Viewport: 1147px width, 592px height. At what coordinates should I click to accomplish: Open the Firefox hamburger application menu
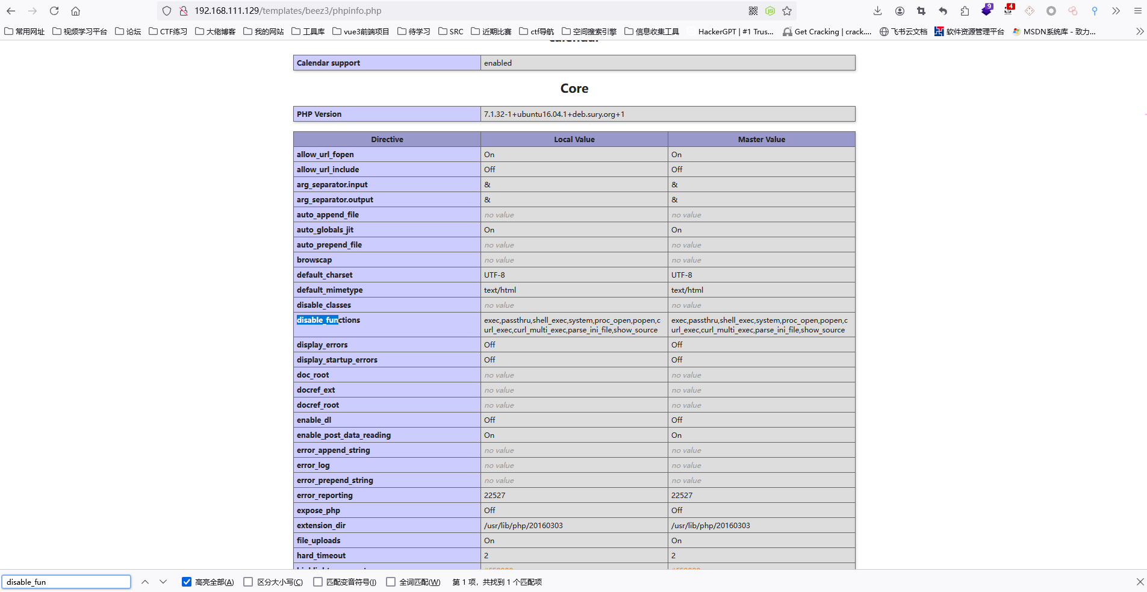[x=1137, y=10]
